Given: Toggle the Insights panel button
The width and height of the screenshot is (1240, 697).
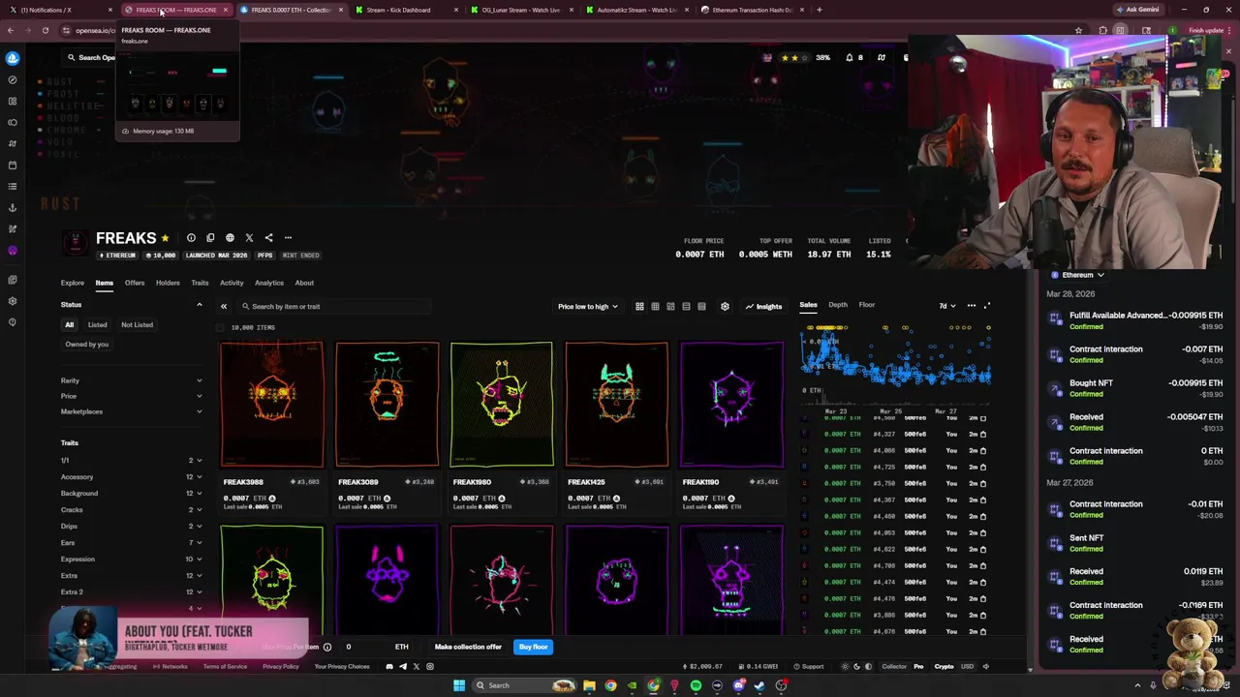Looking at the screenshot, I should (x=763, y=307).
